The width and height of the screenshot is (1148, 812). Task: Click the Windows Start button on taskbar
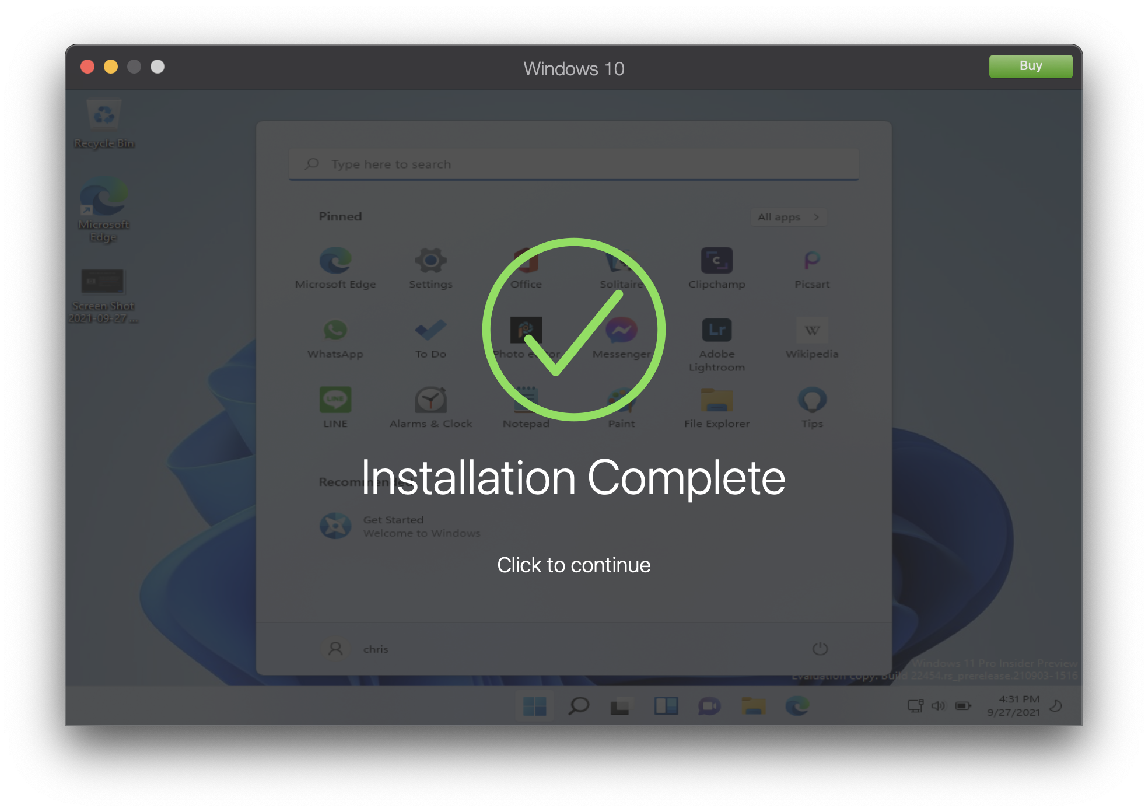tap(534, 706)
